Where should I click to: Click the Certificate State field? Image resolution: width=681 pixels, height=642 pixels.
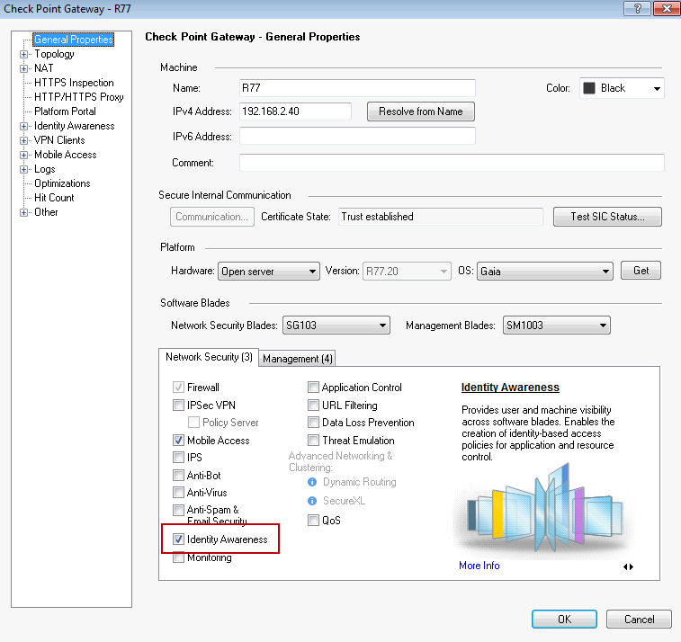pos(441,217)
